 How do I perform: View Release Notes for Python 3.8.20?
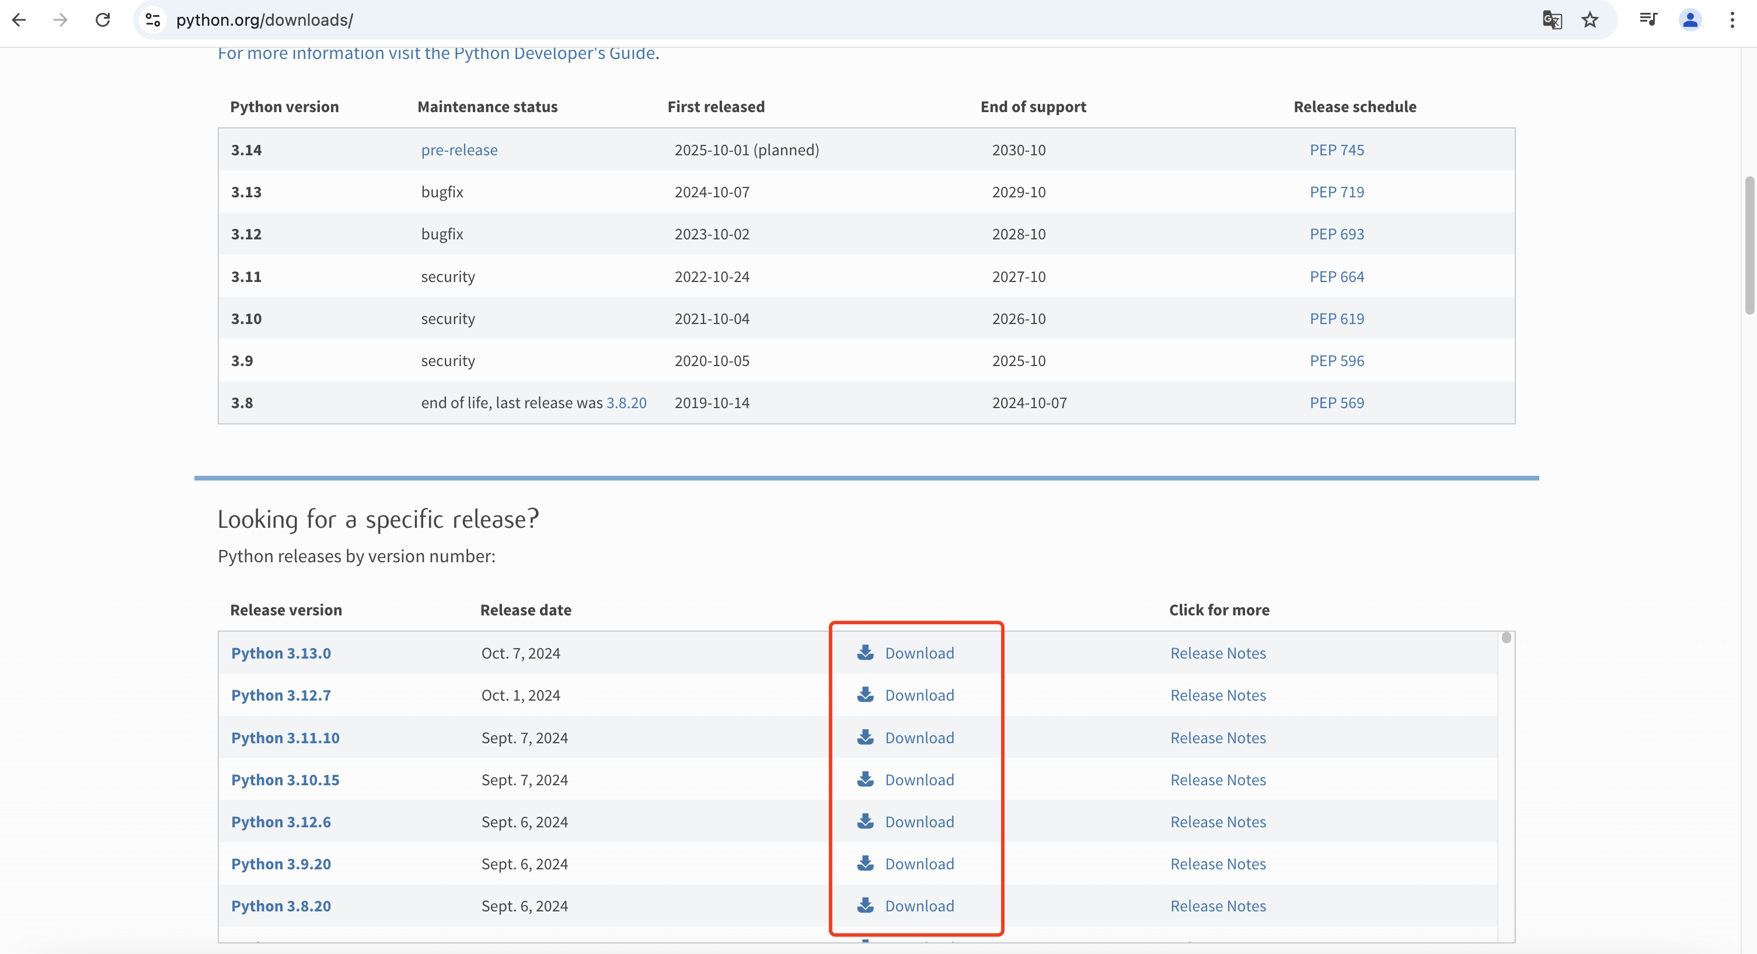(1218, 906)
